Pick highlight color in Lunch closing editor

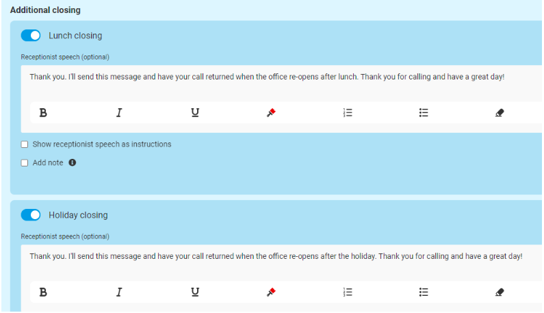[x=271, y=112]
